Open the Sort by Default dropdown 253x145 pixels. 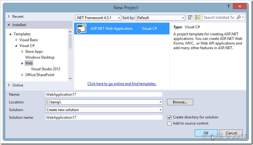183,18
